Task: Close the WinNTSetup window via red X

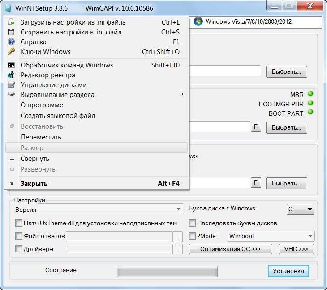Action: click(x=310, y=6)
